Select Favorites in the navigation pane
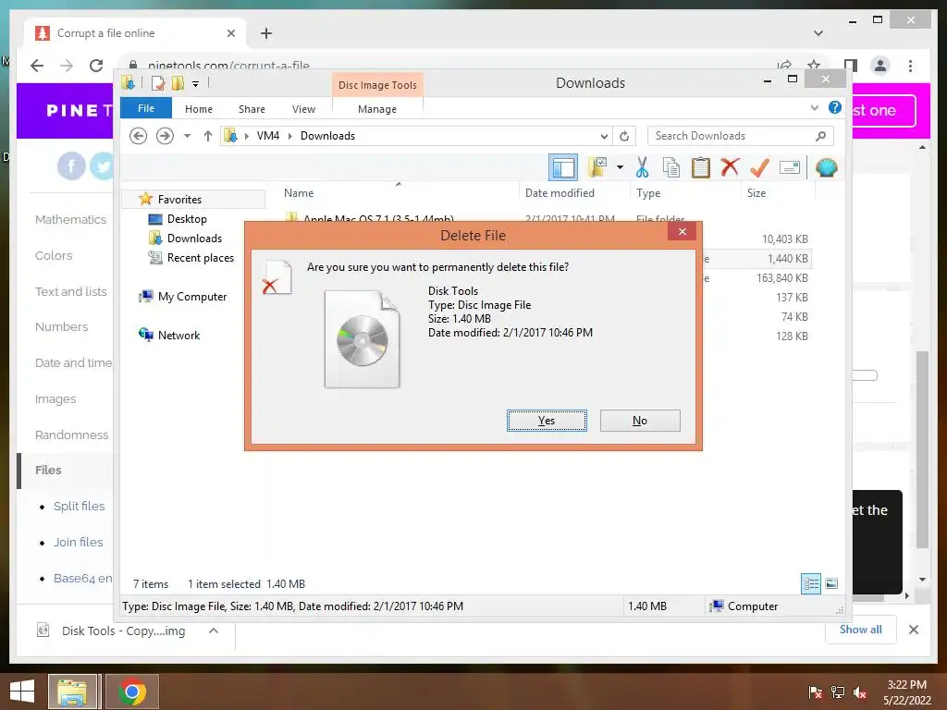 179,200
